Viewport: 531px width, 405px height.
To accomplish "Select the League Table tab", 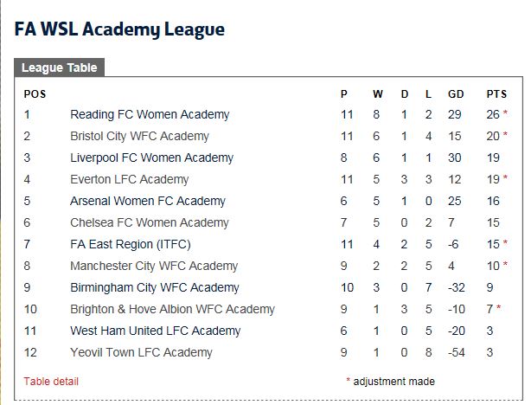I will coord(60,67).
